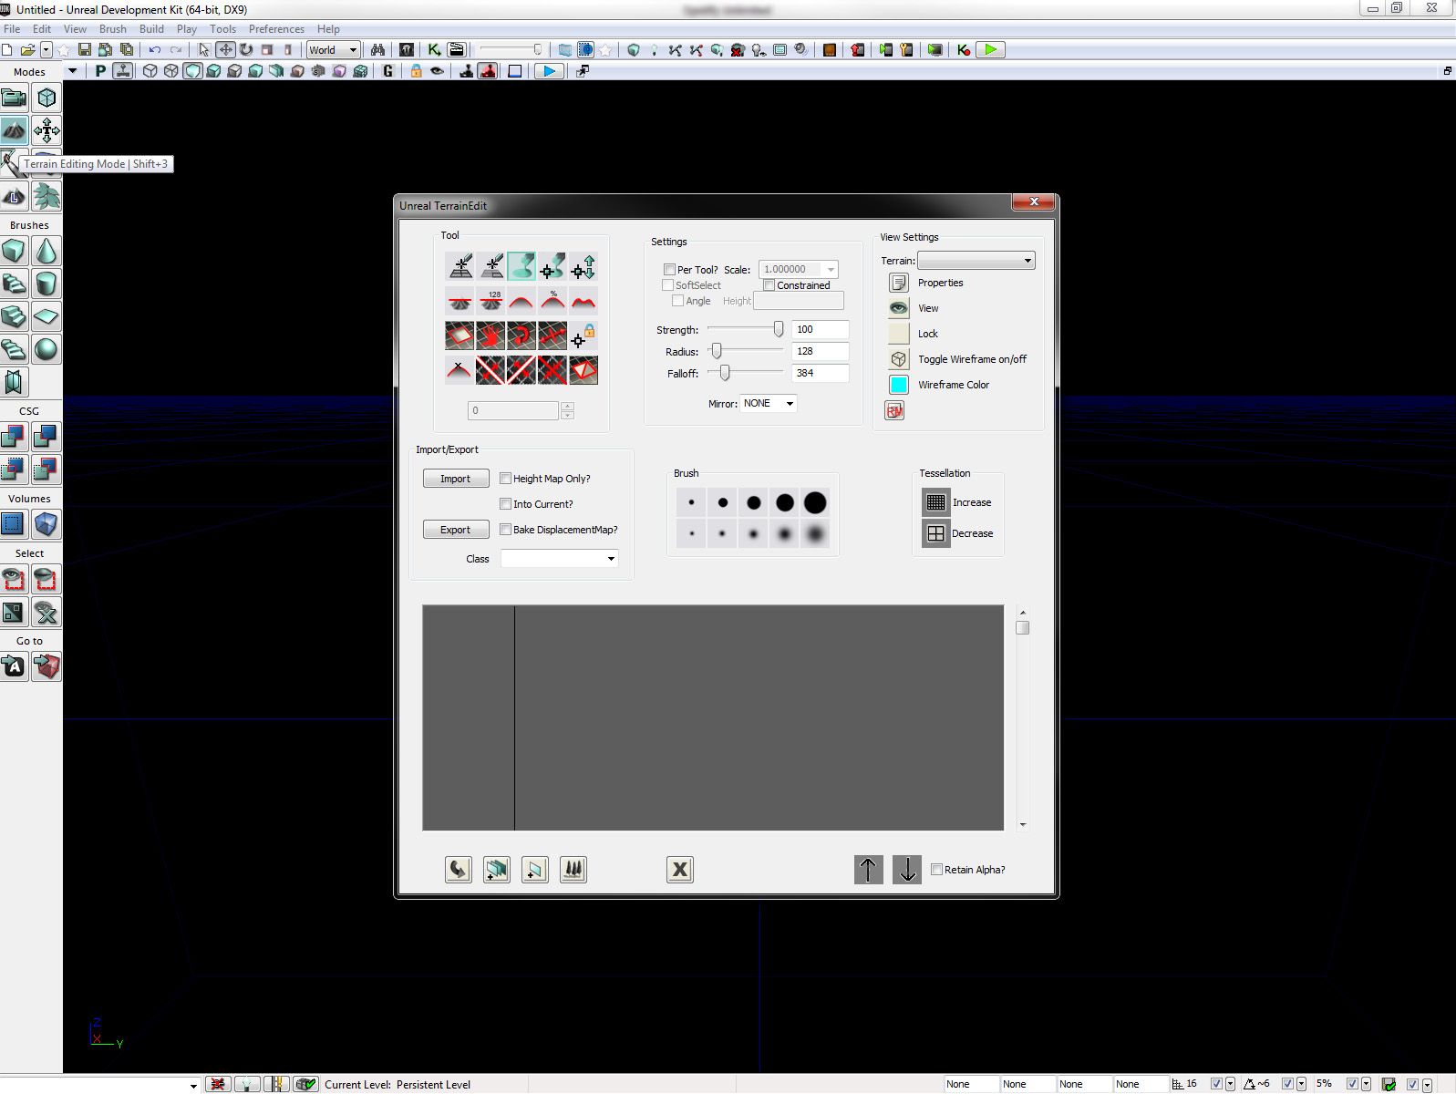This screenshot has width=1456, height=1094.
Task: Toggle the viewport lock padlock icon
Action: 416,71
